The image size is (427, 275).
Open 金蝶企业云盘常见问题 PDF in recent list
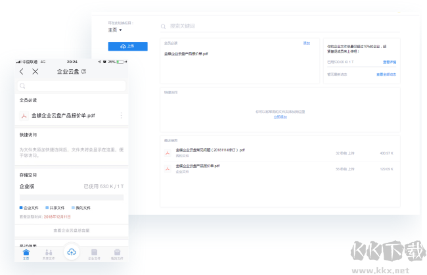click(x=210, y=150)
